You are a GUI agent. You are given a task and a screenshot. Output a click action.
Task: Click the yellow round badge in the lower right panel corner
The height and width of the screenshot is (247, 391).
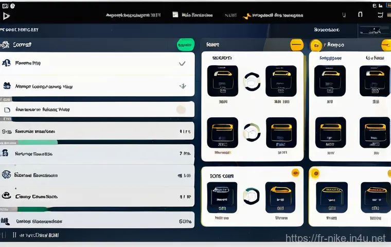coord(315,173)
